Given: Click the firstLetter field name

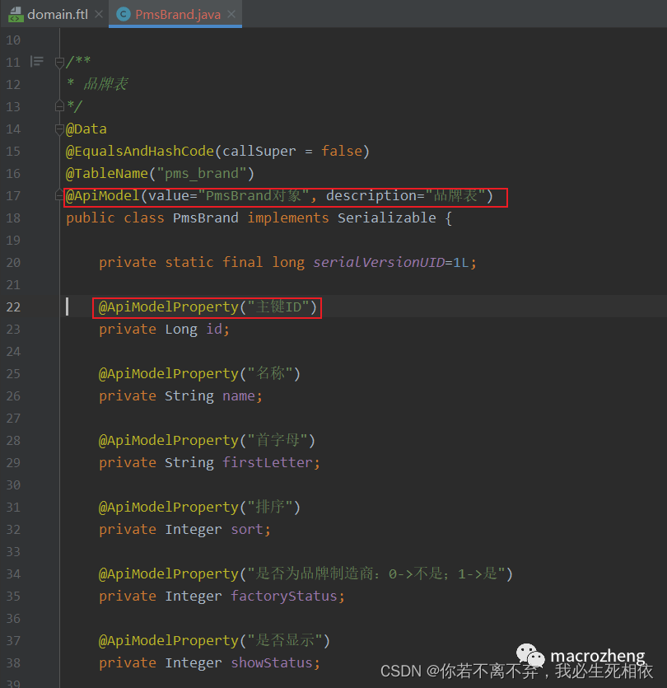Looking at the screenshot, I should [267, 463].
